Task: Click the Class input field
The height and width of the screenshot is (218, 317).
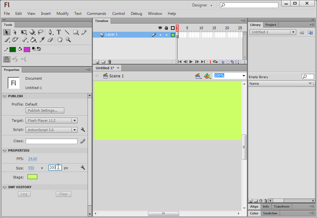Action: (52, 141)
